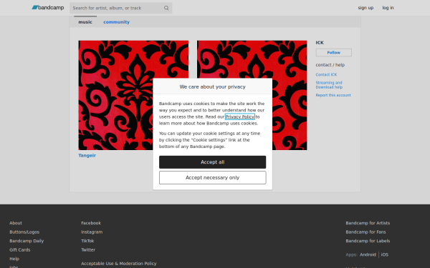This screenshot has width=430, height=268.
Task: Open Buttons/Logos footer link
Action: 24,232
